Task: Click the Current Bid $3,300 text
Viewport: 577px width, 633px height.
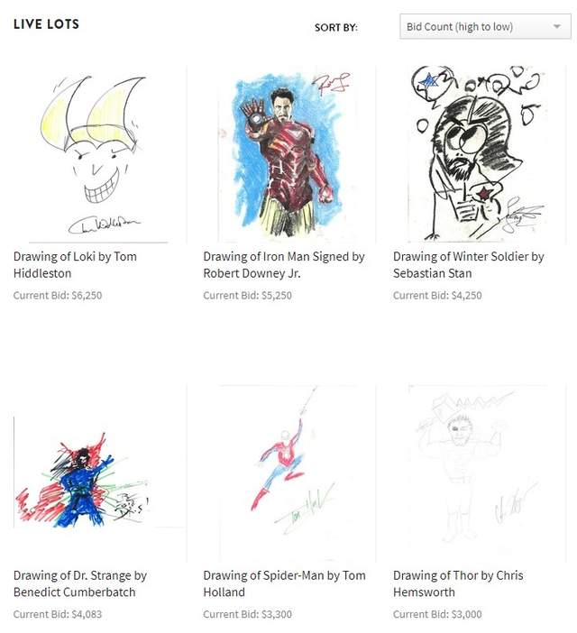Action: (x=248, y=614)
